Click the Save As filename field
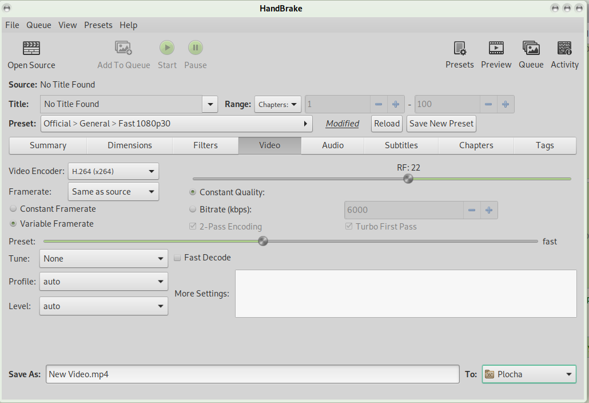The height and width of the screenshot is (403, 589). [x=252, y=374]
